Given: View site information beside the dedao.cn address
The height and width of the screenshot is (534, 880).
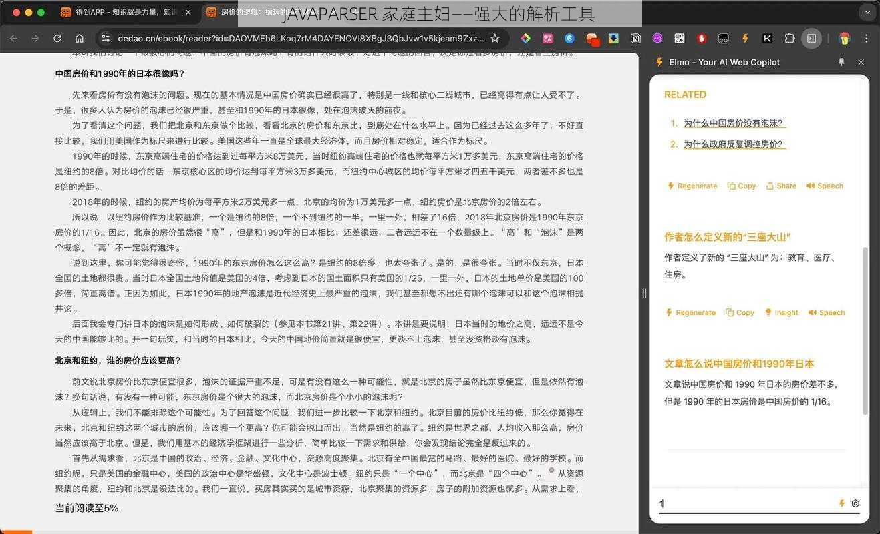Looking at the screenshot, I should pyautogui.click(x=104, y=39).
